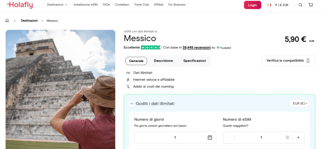Click Destinazioni breadcrumb link
Screen dimensions: 324x149
[29, 21]
